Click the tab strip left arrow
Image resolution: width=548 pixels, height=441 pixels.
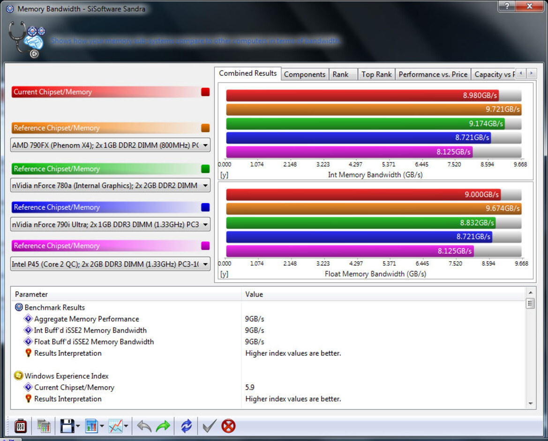(x=521, y=73)
